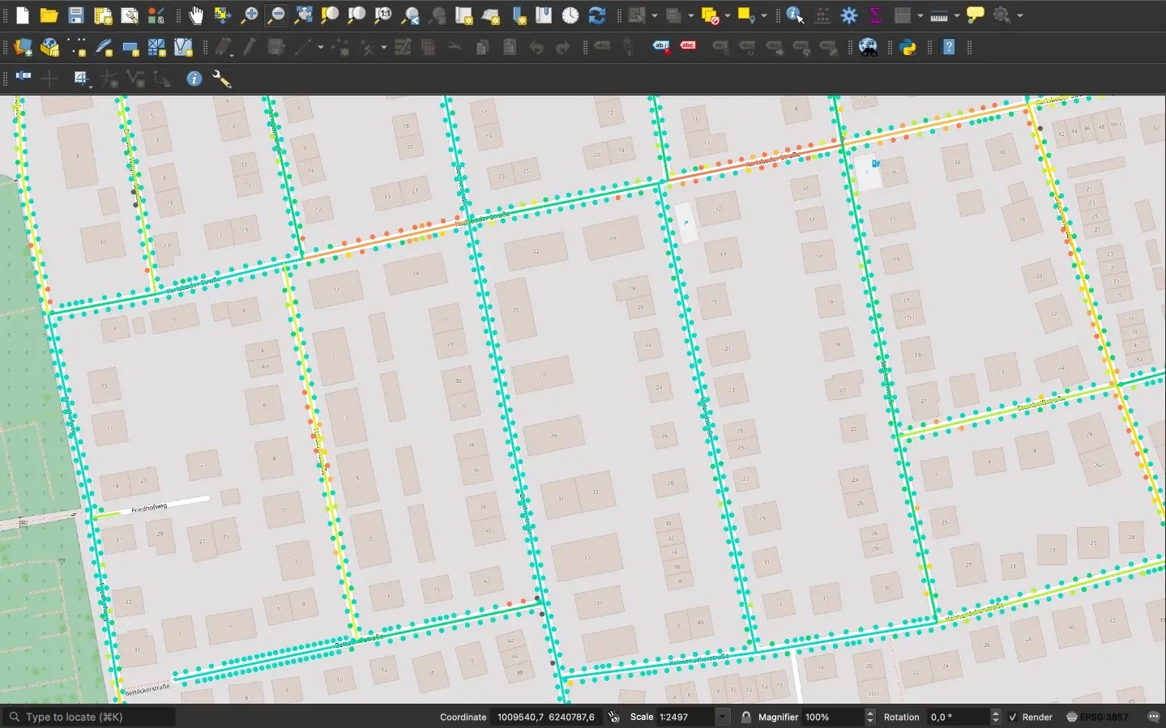Toggle the Measure Line tool

[940, 15]
